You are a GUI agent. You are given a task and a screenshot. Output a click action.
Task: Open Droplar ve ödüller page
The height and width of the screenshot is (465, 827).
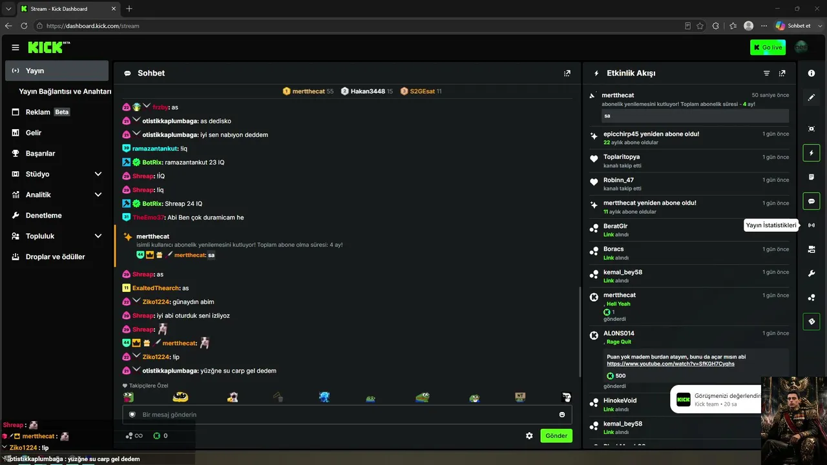(57, 256)
